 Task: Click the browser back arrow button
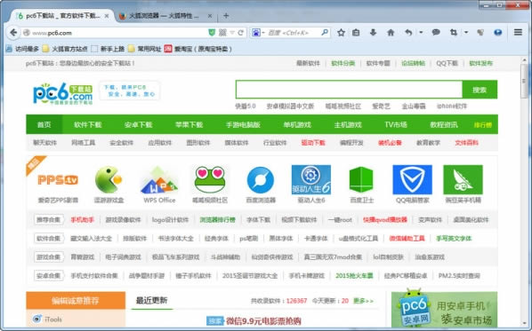(x=13, y=33)
